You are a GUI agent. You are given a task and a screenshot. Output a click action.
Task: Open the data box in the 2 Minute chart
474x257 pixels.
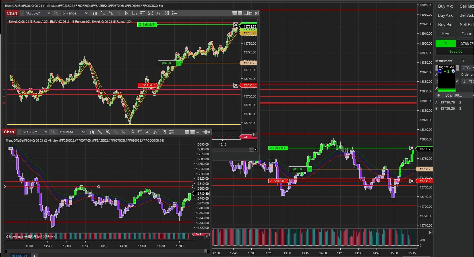pos(132,132)
